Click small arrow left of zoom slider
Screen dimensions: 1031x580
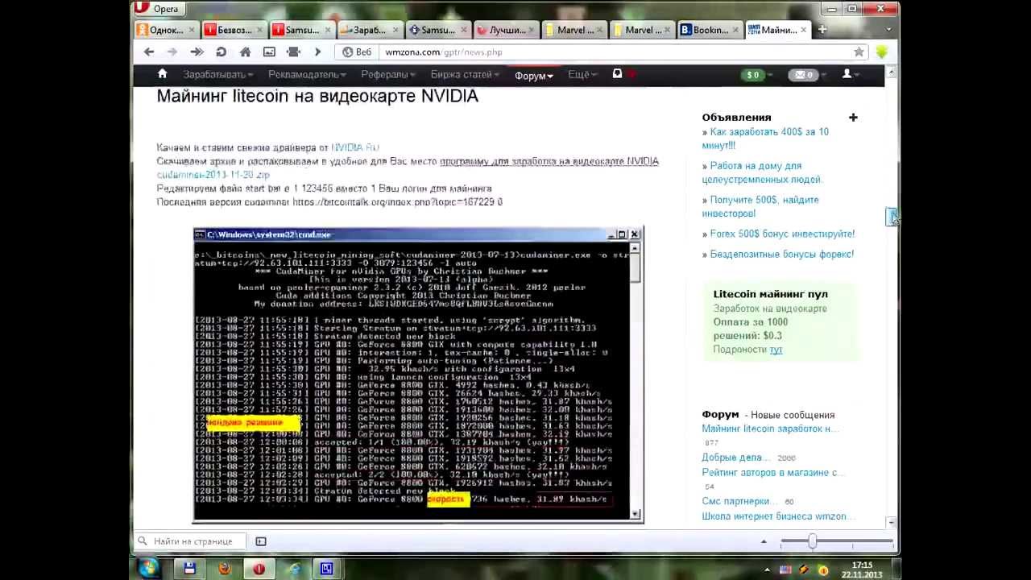pos(764,541)
